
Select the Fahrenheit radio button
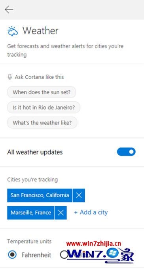pyautogui.click(x=12, y=255)
